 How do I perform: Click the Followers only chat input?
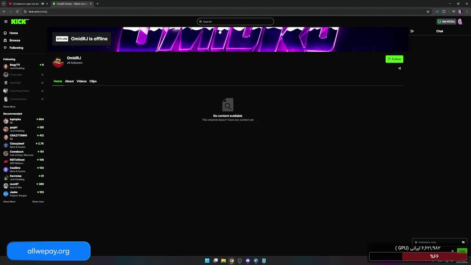439,242
